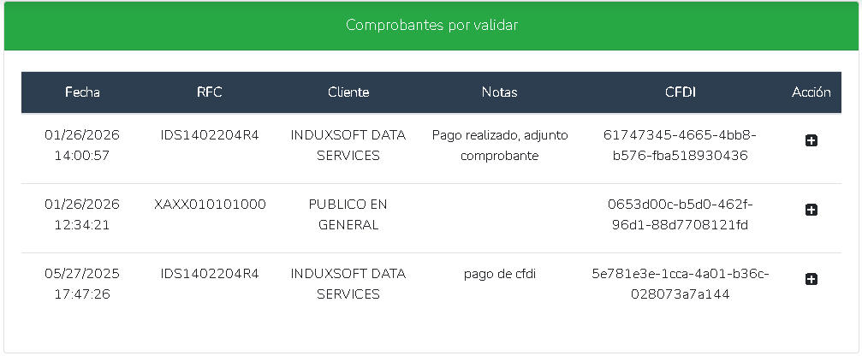Click the 'pago de cfdi' note

[500, 274]
